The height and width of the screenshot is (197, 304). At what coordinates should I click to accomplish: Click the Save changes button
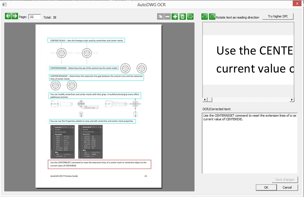pyautogui.click(x=285, y=180)
